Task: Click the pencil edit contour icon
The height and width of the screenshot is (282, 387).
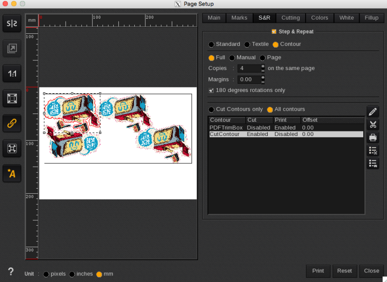Action: click(373, 112)
